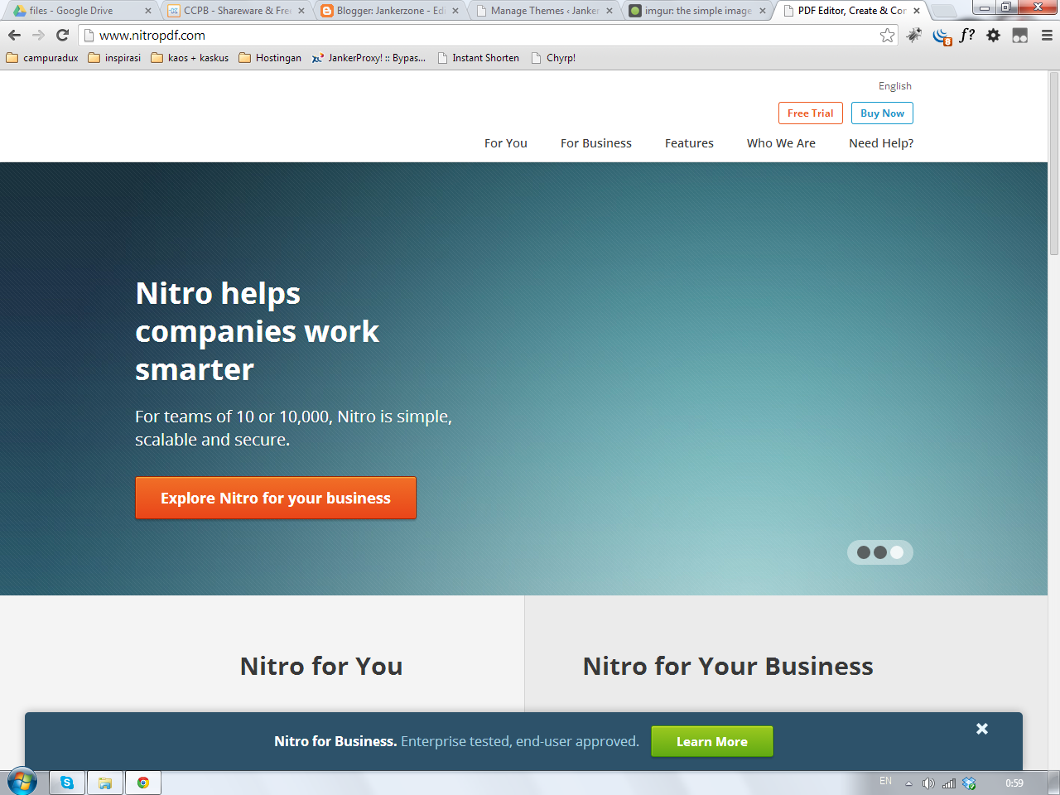Switch to Blogger Jankerzone tab
Image resolution: width=1060 pixels, height=795 pixels.
tap(391, 11)
